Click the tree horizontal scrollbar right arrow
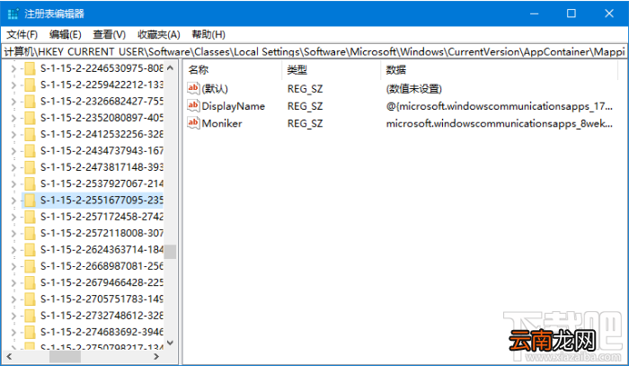 (156, 356)
